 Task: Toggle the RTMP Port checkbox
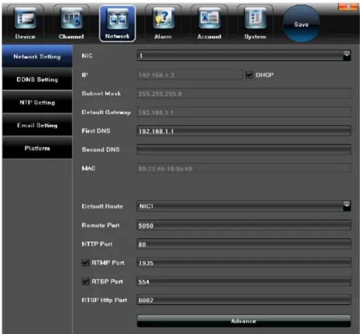85,263
